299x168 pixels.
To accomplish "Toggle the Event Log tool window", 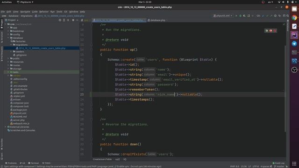I will coord(278,163).
